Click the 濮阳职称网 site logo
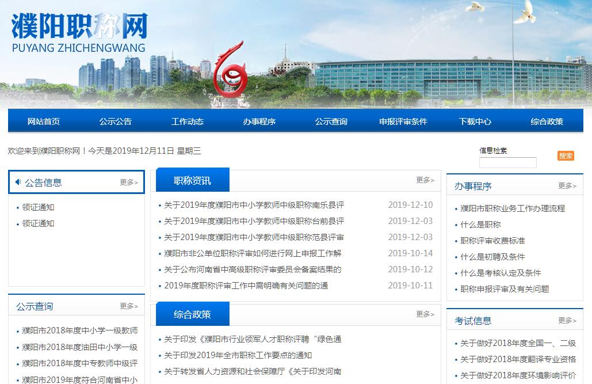Screen dimensions: 592x384 pos(79,32)
